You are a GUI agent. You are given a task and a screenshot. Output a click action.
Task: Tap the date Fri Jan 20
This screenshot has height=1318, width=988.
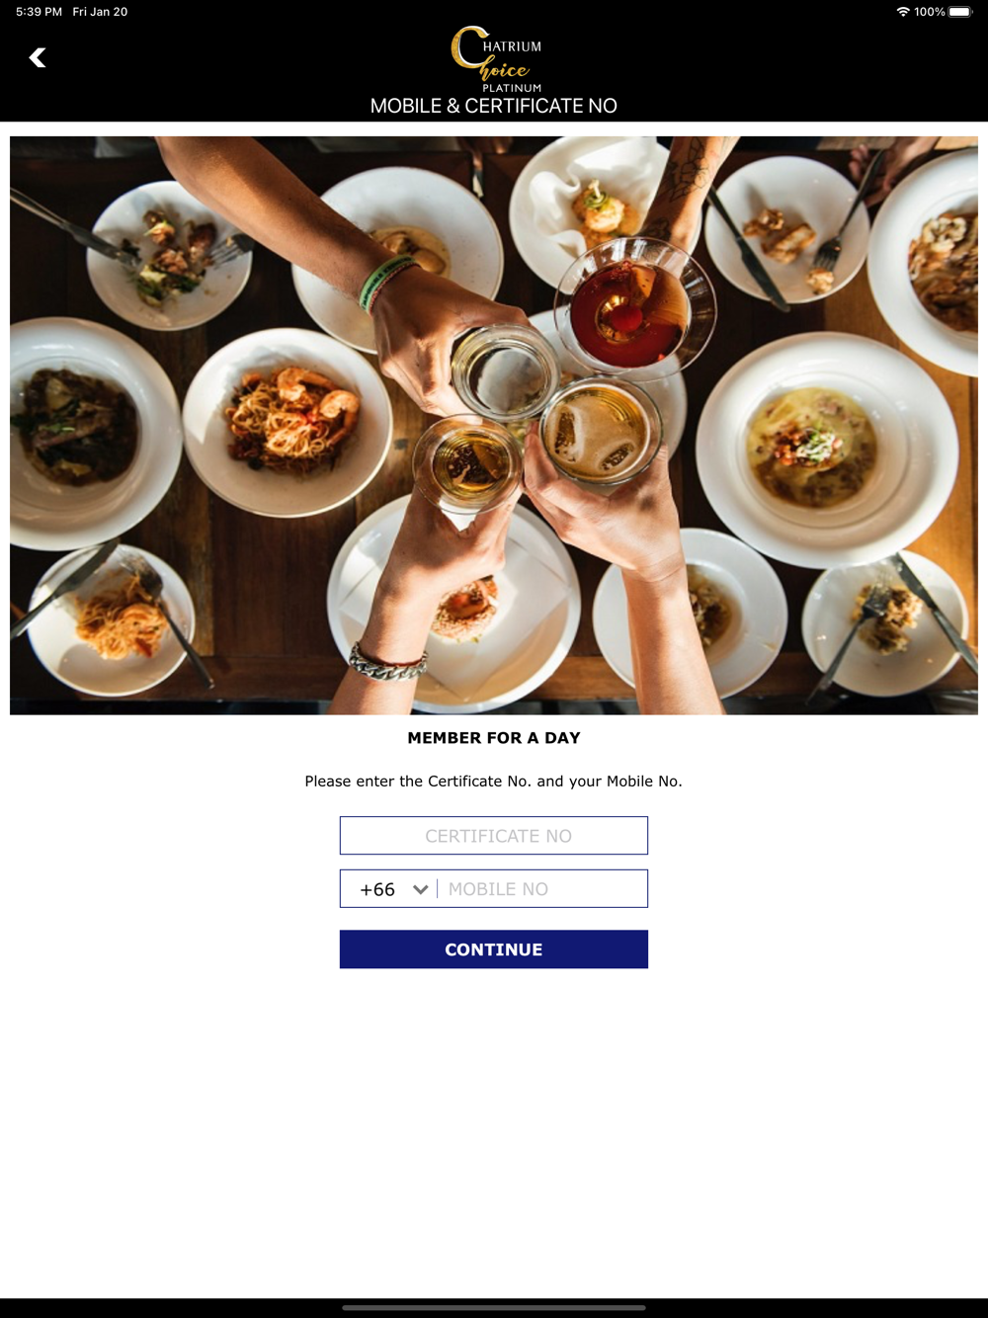pos(100,12)
